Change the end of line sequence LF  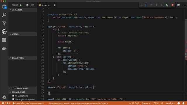(162, 103)
